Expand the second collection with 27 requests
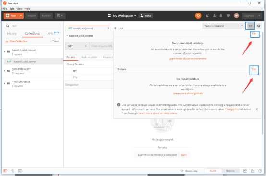The width and height of the screenshot is (266, 176). (x=5, y=71)
